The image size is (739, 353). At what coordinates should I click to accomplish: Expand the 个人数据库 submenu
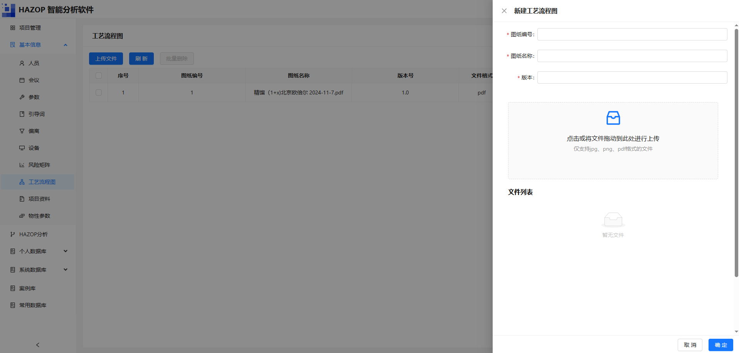(x=66, y=251)
